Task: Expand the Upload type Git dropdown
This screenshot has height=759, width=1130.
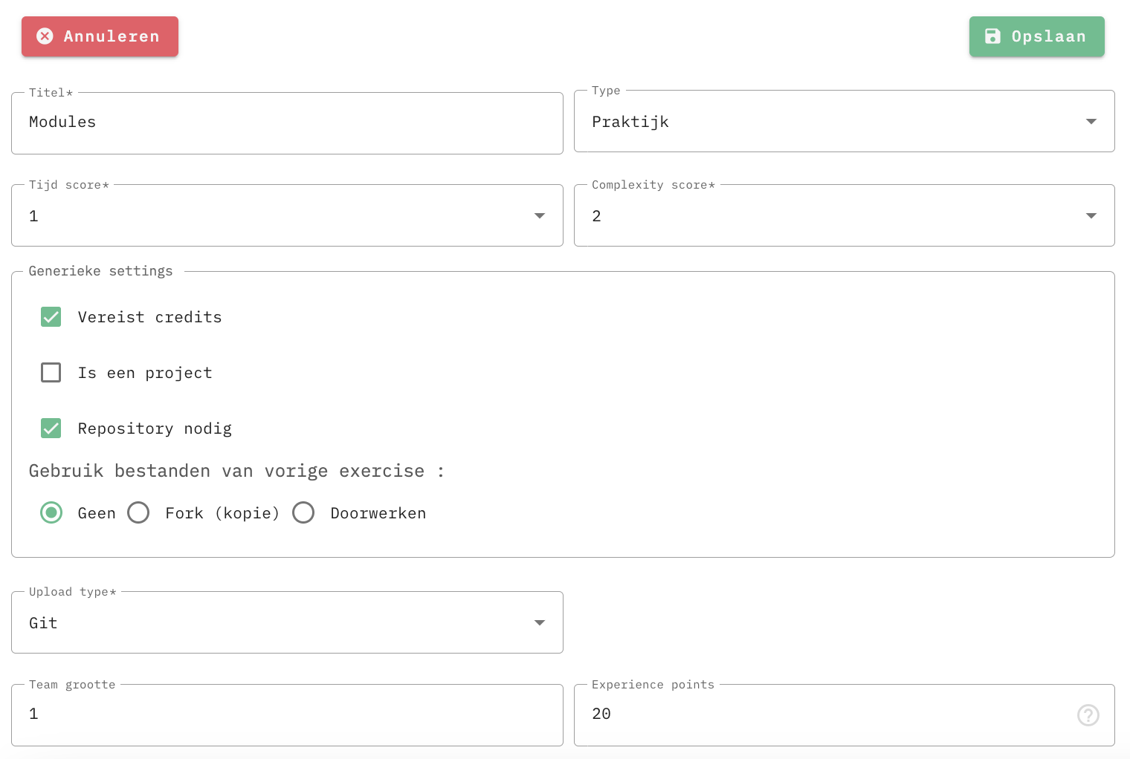Action: (287, 622)
